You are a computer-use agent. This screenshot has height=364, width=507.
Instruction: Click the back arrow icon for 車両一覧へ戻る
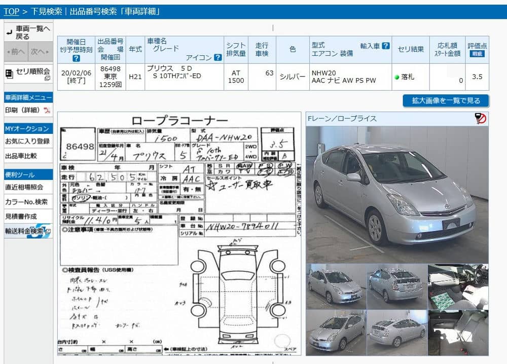click(x=9, y=32)
